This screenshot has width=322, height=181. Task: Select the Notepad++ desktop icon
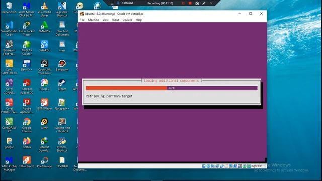click(62, 104)
